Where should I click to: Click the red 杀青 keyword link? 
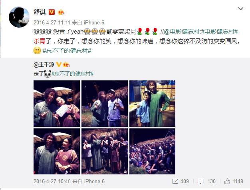point(40,41)
